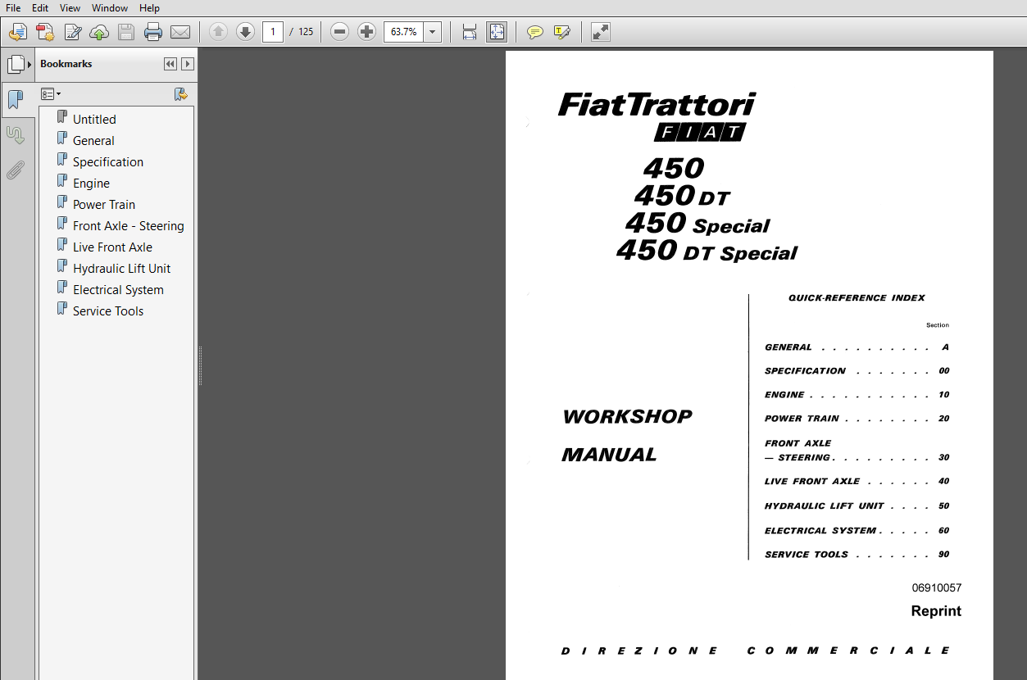Click the QUICK-REFERENCE INDEX heading

(857, 298)
